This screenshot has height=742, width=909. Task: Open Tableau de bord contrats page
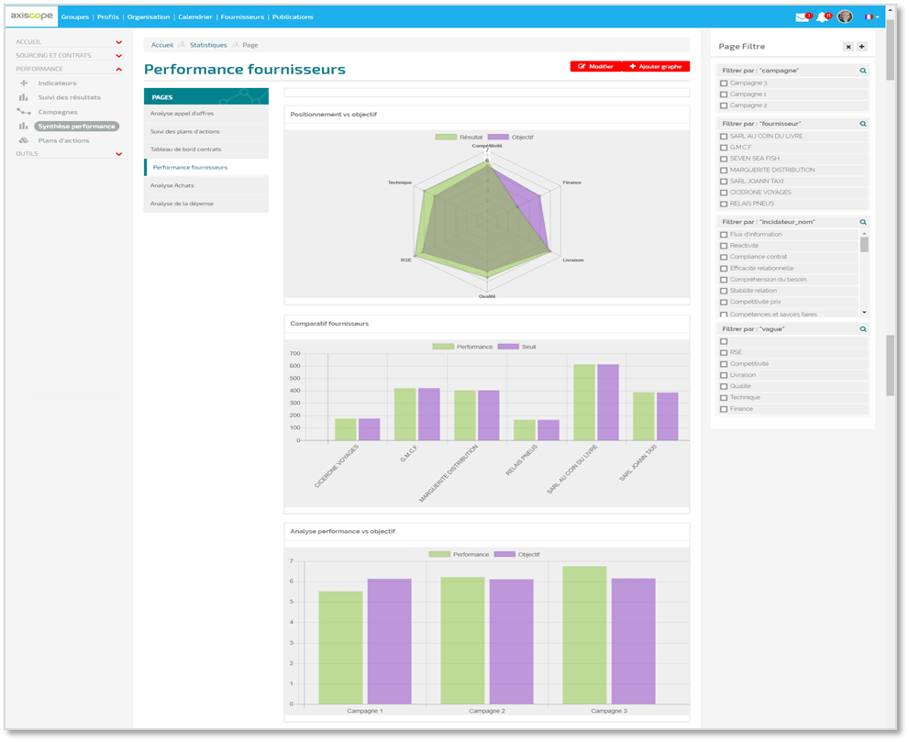206,150
